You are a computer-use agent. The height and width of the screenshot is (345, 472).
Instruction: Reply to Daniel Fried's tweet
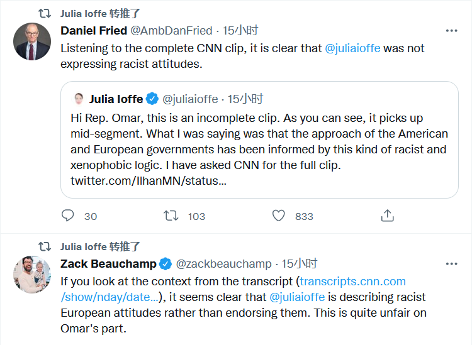pyautogui.click(x=69, y=216)
